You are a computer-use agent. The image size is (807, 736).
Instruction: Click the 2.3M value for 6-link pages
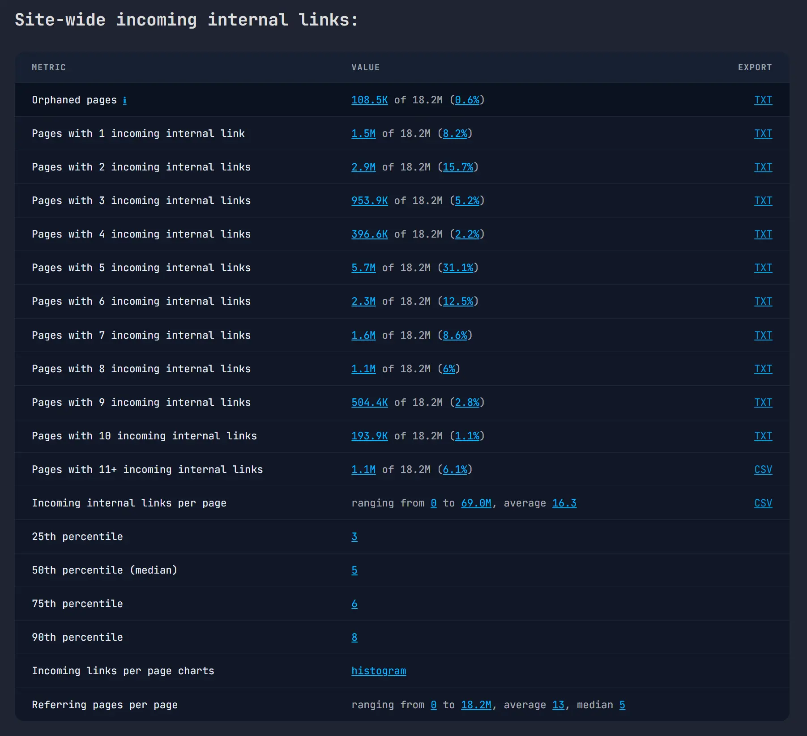363,301
